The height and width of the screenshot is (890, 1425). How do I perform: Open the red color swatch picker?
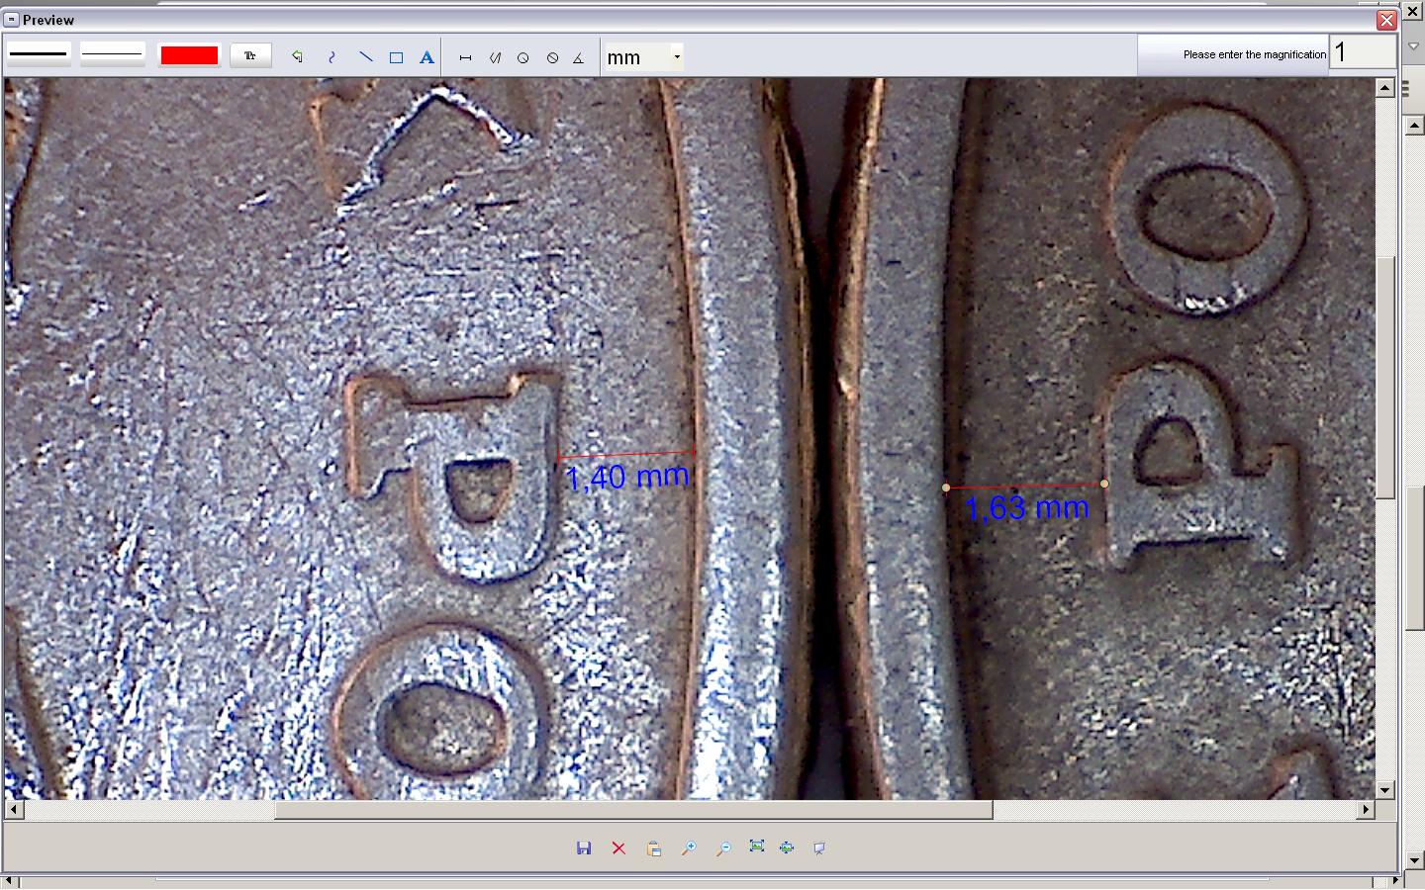point(189,55)
